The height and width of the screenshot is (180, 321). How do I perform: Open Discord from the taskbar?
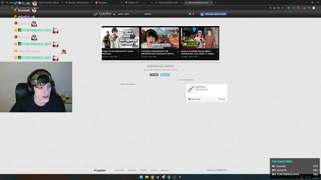(163, 177)
